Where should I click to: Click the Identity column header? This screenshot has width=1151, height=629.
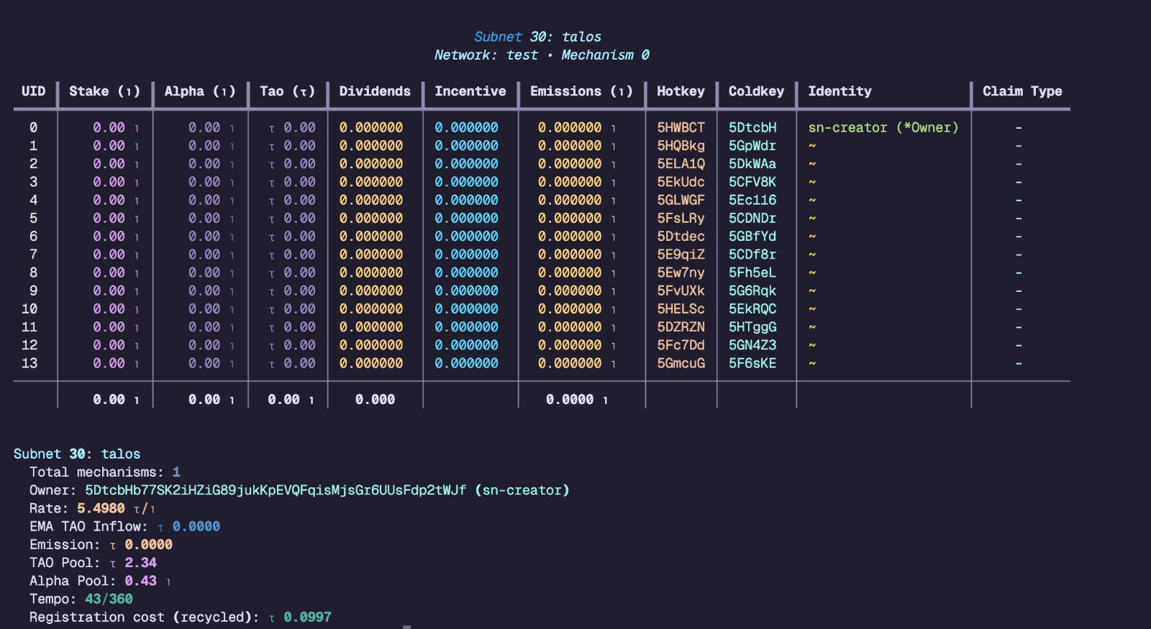point(840,91)
